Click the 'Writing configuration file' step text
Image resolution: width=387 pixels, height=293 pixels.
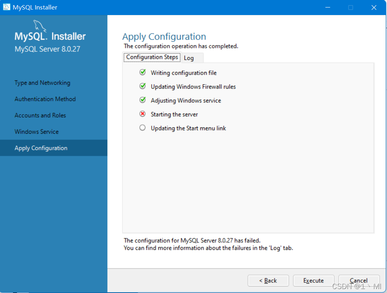(x=184, y=73)
